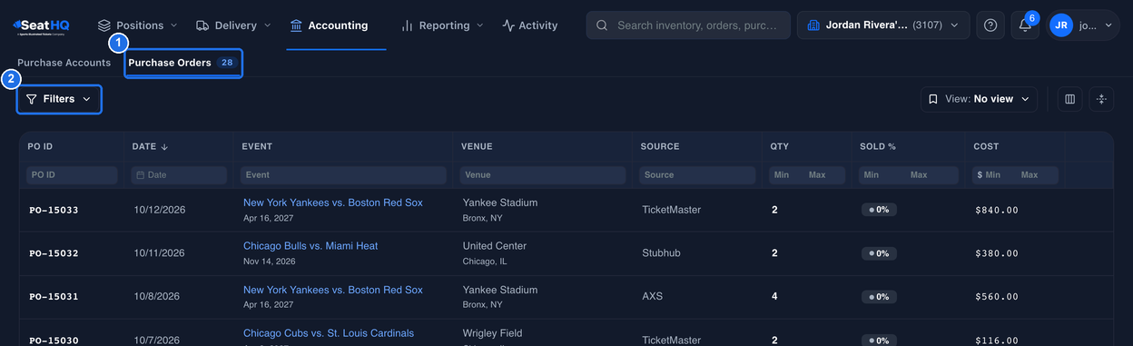Viewport: 1133px width, 346px height.
Task: Click the Accounting bank icon
Action: pos(296,25)
